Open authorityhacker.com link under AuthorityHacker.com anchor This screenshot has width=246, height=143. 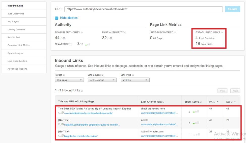(x=159, y=136)
